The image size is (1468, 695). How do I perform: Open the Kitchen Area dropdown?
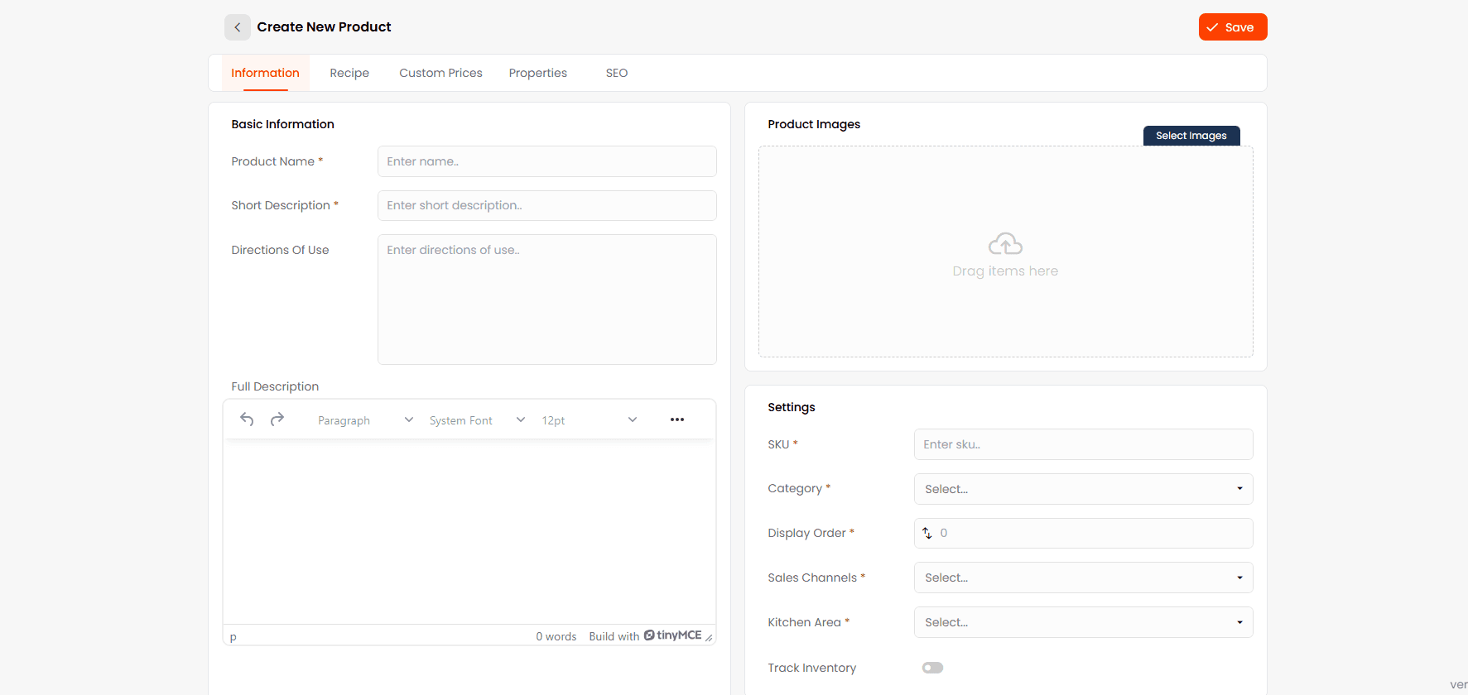pyautogui.click(x=1082, y=622)
